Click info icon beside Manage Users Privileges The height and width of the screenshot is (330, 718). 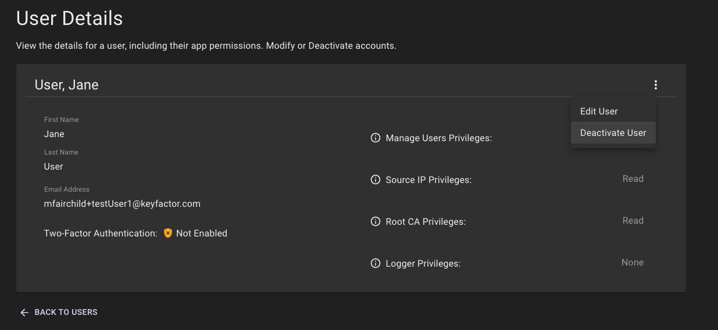pyautogui.click(x=376, y=138)
